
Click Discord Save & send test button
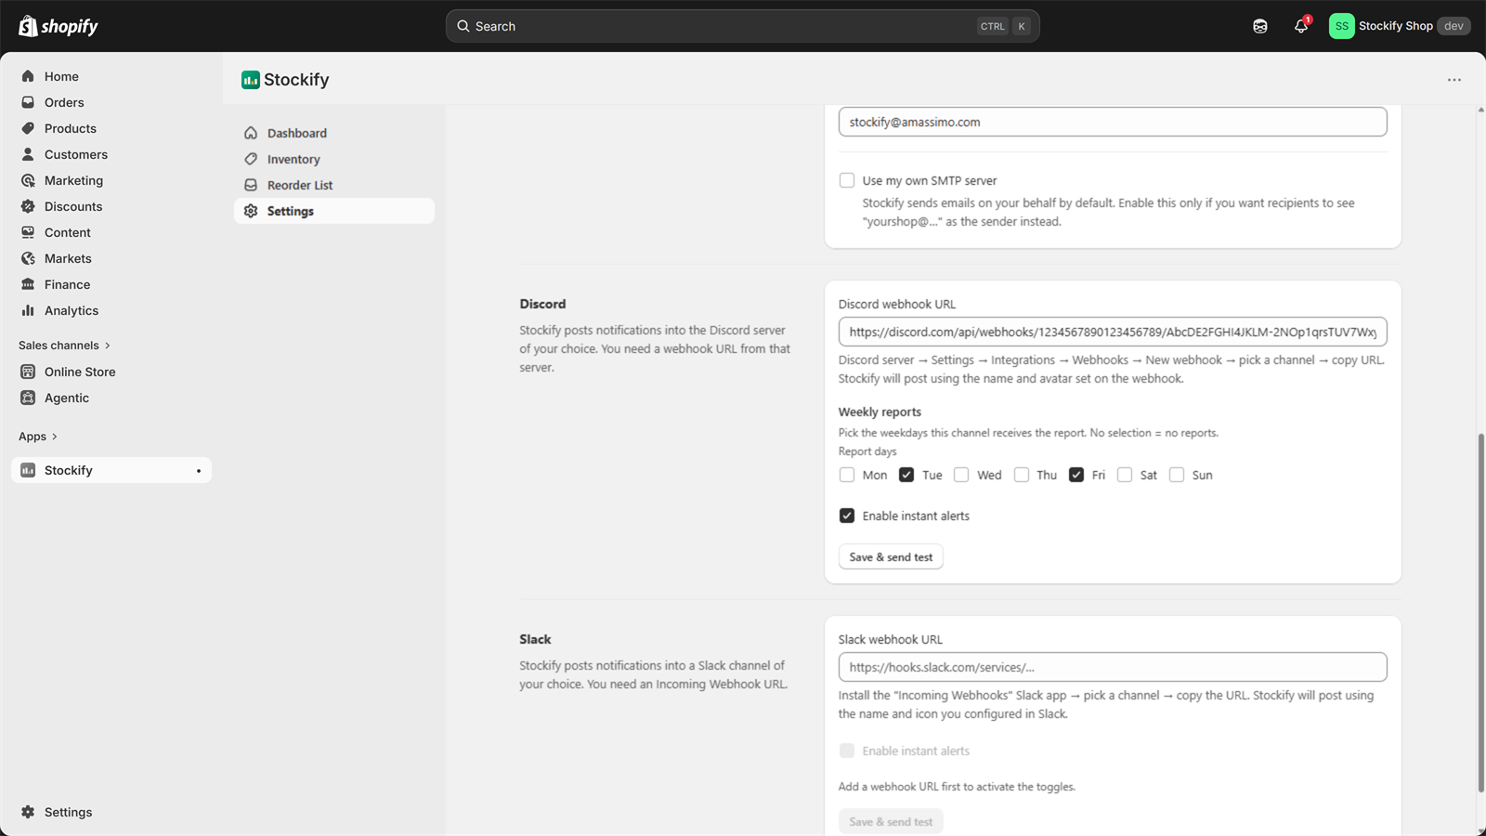point(891,557)
